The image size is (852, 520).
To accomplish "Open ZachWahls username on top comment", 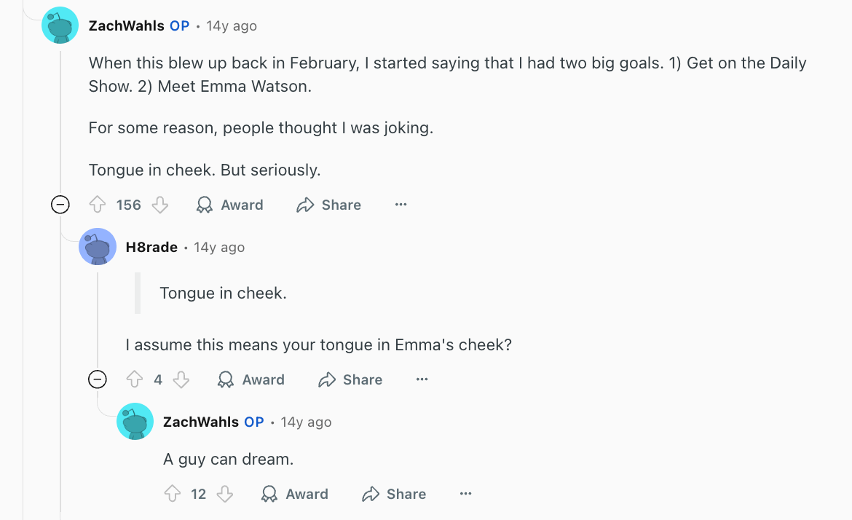I will [x=127, y=26].
